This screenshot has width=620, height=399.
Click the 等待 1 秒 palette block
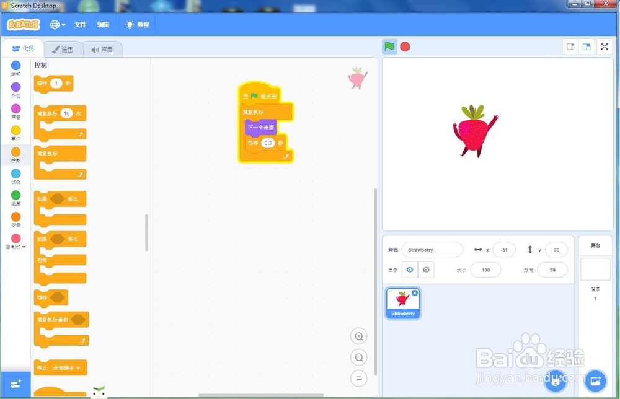[42, 84]
